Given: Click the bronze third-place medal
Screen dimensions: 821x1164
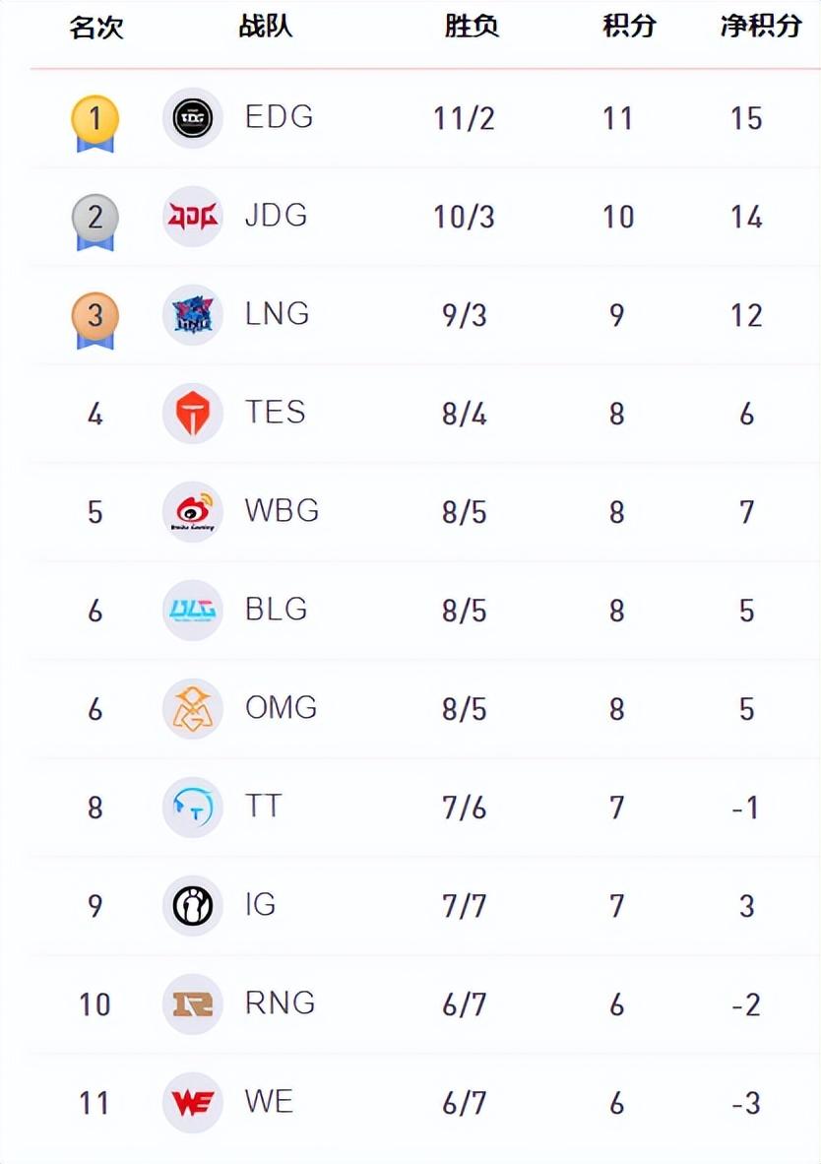Looking at the screenshot, I should pos(95,320).
